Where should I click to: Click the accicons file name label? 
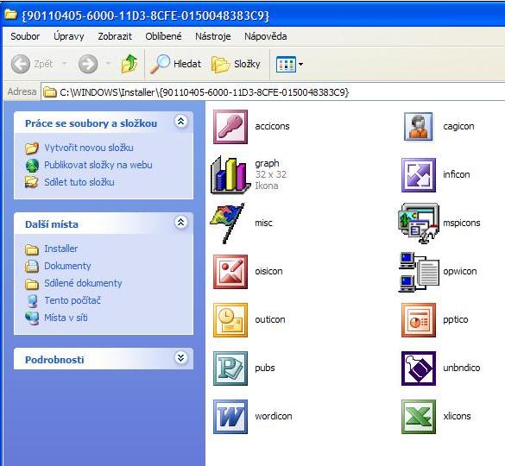click(272, 126)
